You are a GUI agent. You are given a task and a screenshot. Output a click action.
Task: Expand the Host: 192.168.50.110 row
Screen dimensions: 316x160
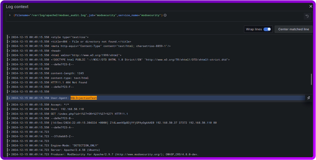[x=9, y=109]
